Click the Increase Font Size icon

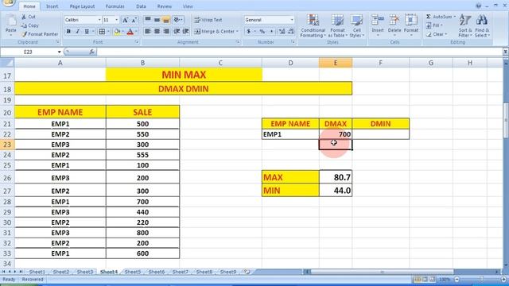(126, 20)
